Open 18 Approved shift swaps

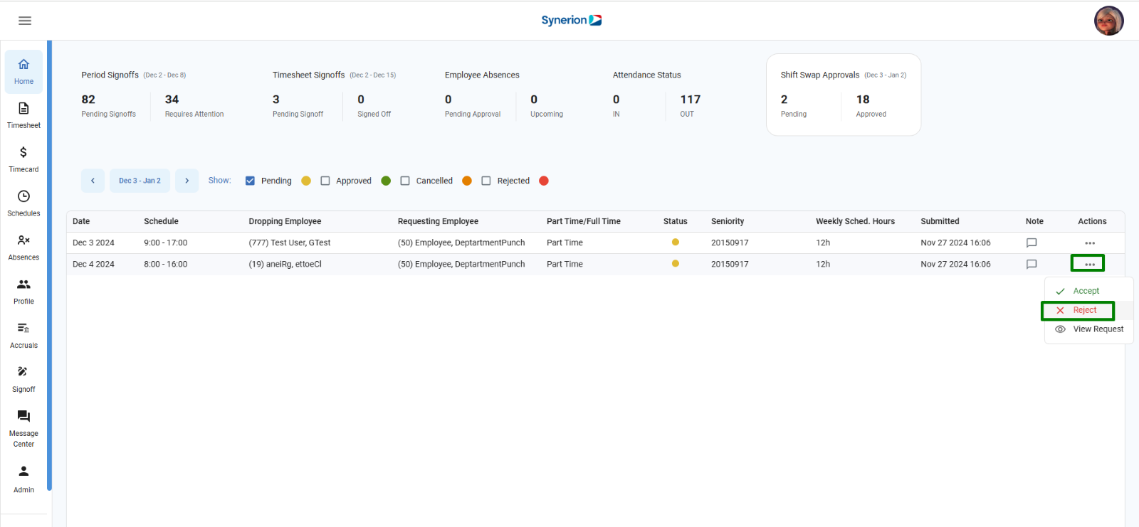pos(871,105)
